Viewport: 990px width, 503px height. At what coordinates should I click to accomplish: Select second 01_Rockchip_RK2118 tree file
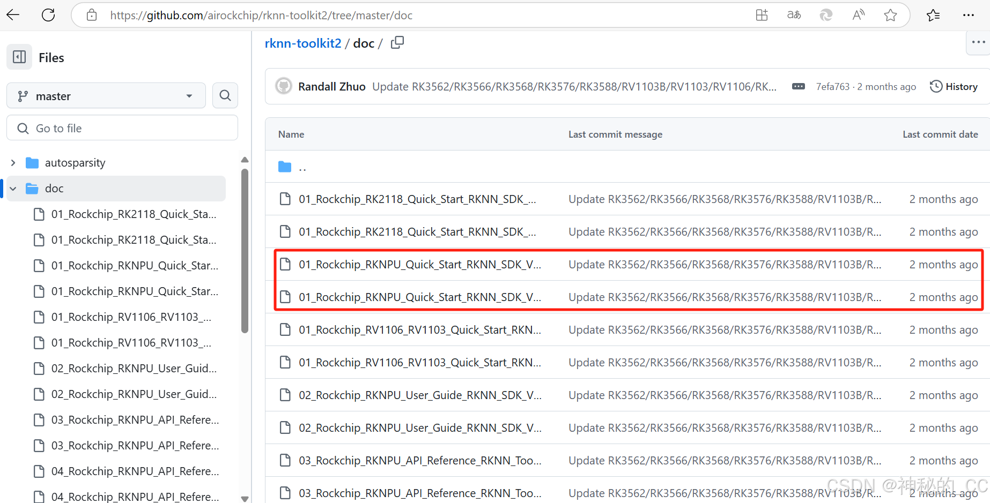(x=134, y=240)
